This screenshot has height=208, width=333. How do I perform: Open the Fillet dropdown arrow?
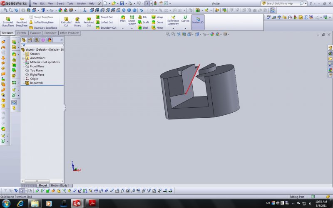123,28
